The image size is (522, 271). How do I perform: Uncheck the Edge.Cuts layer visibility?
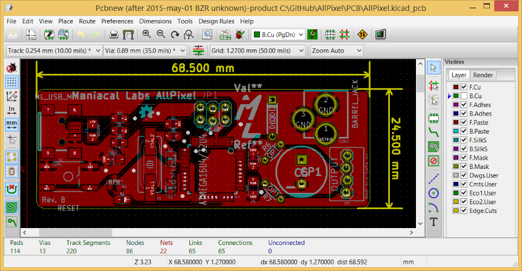[x=464, y=211]
